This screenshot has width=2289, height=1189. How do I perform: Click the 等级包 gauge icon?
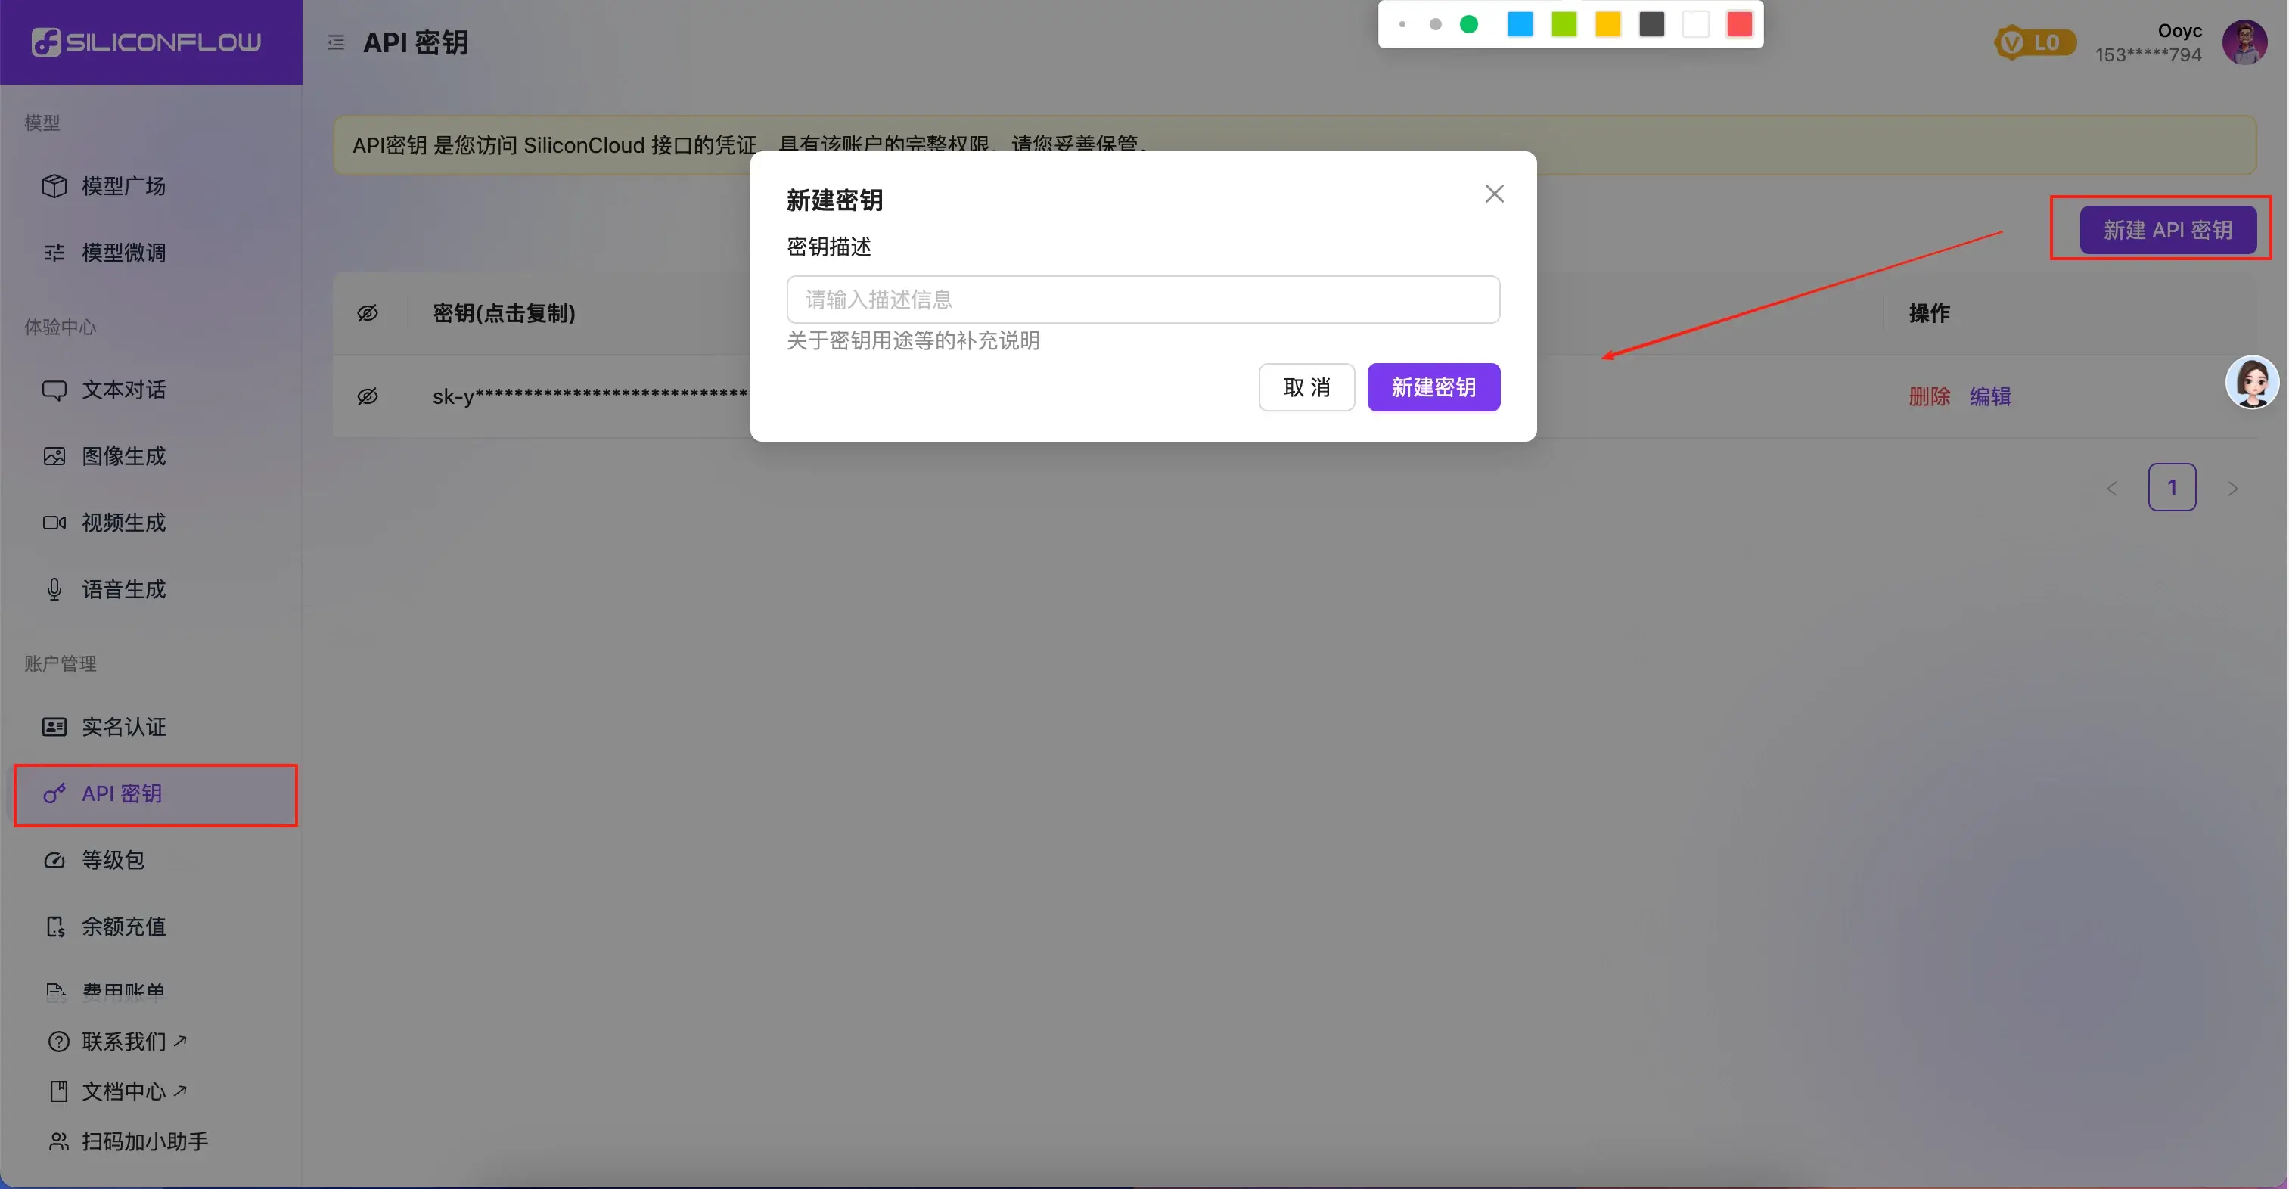coord(54,860)
